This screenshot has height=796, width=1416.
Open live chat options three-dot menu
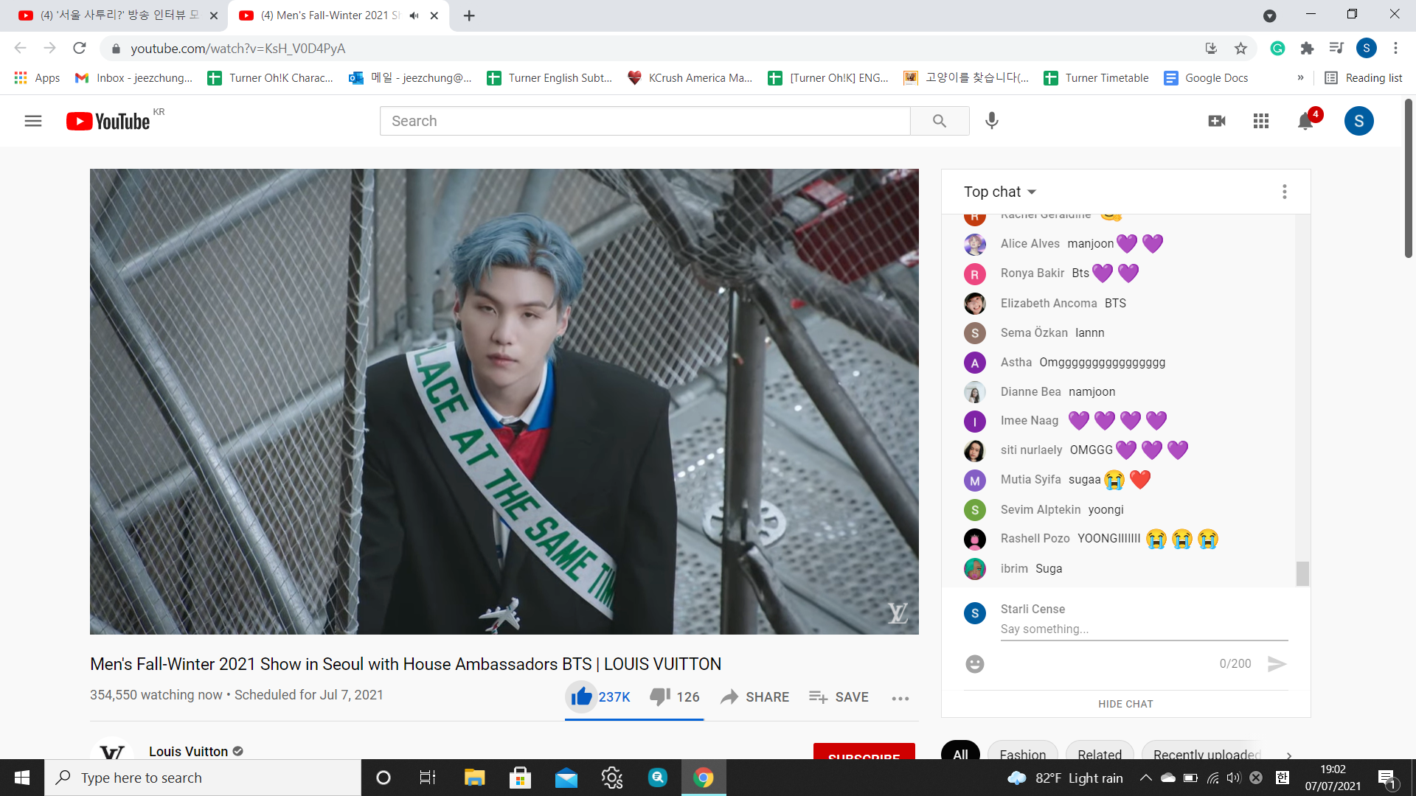tap(1285, 192)
